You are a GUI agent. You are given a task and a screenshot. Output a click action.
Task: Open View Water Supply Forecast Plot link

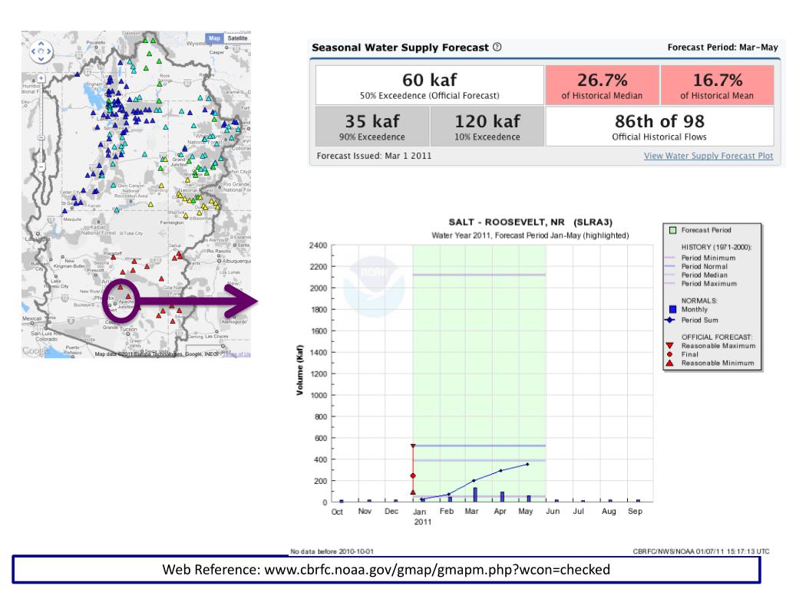pyautogui.click(x=708, y=156)
